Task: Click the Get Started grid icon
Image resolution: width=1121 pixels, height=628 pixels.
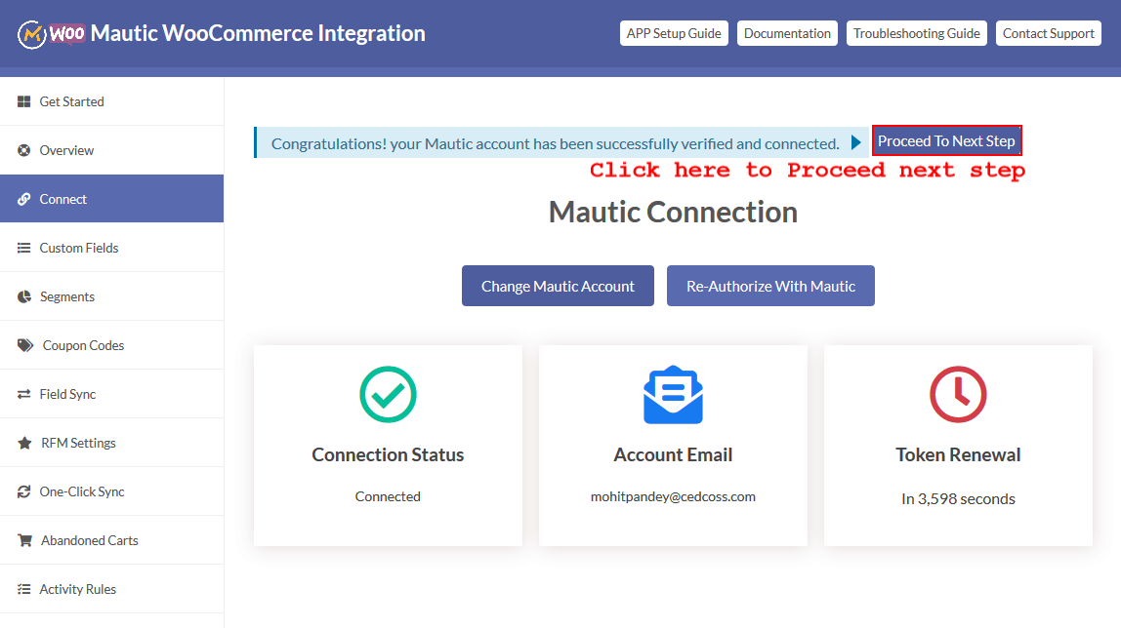Action: (x=23, y=101)
